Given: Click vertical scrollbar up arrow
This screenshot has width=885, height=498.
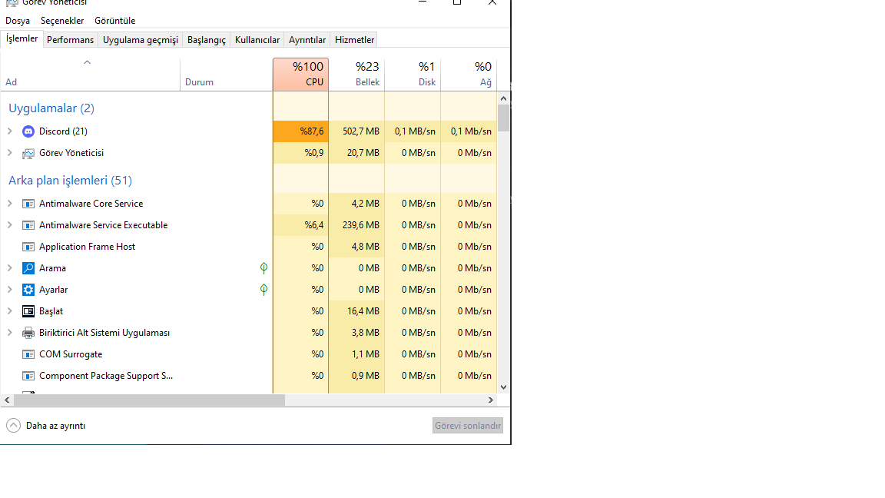Looking at the screenshot, I should coord(503,98).
